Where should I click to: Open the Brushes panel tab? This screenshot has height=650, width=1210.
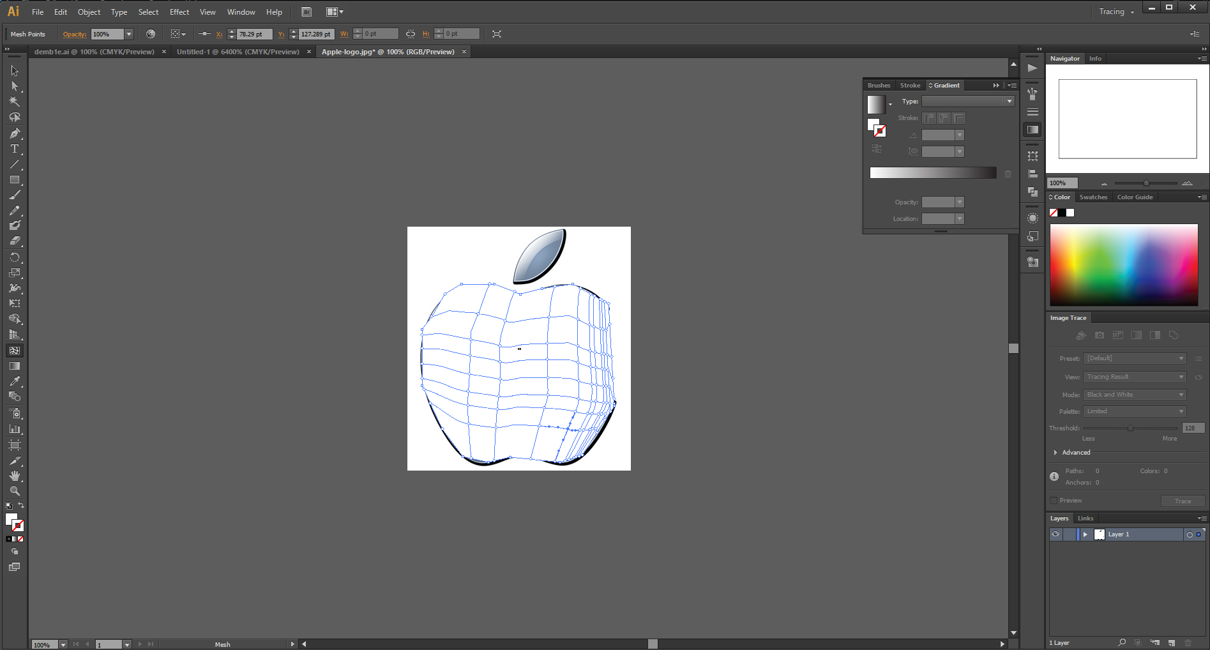[879, 86]
